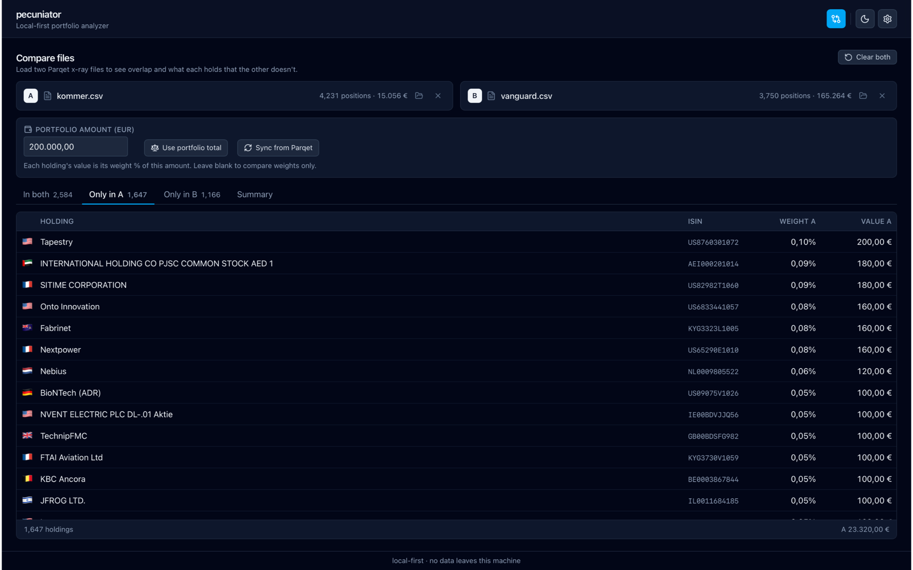913x570 pixels.
Task: Sort by the VALUE A column header
Action: [876, 221]
